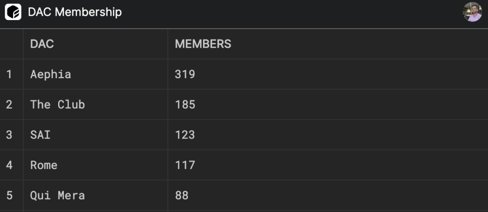488x212 pixels.
Task: Select the 185 members value
Action: [185, 104]
